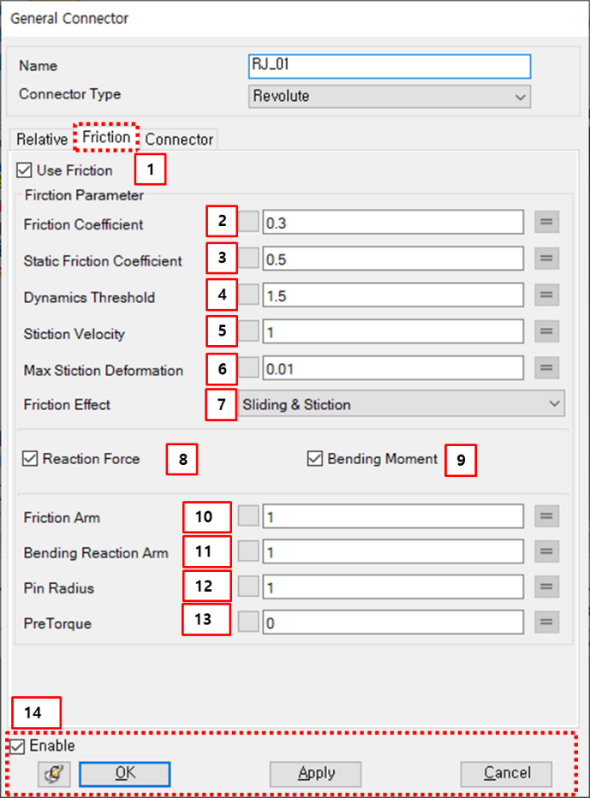The image size is (590, 798).
Task: Open parametric value editor for Dynamics Threshold
Action: pyautogui.click(x=546, y=295)
